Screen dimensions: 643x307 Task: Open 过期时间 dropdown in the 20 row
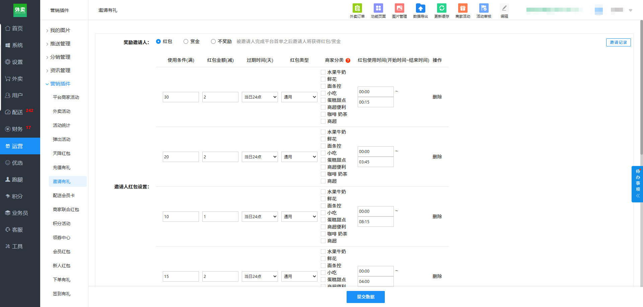(x=260, y=157)
